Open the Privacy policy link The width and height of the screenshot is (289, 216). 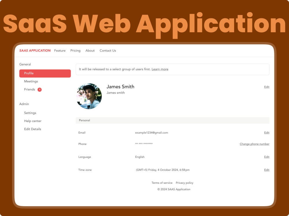tap(184, 183)
